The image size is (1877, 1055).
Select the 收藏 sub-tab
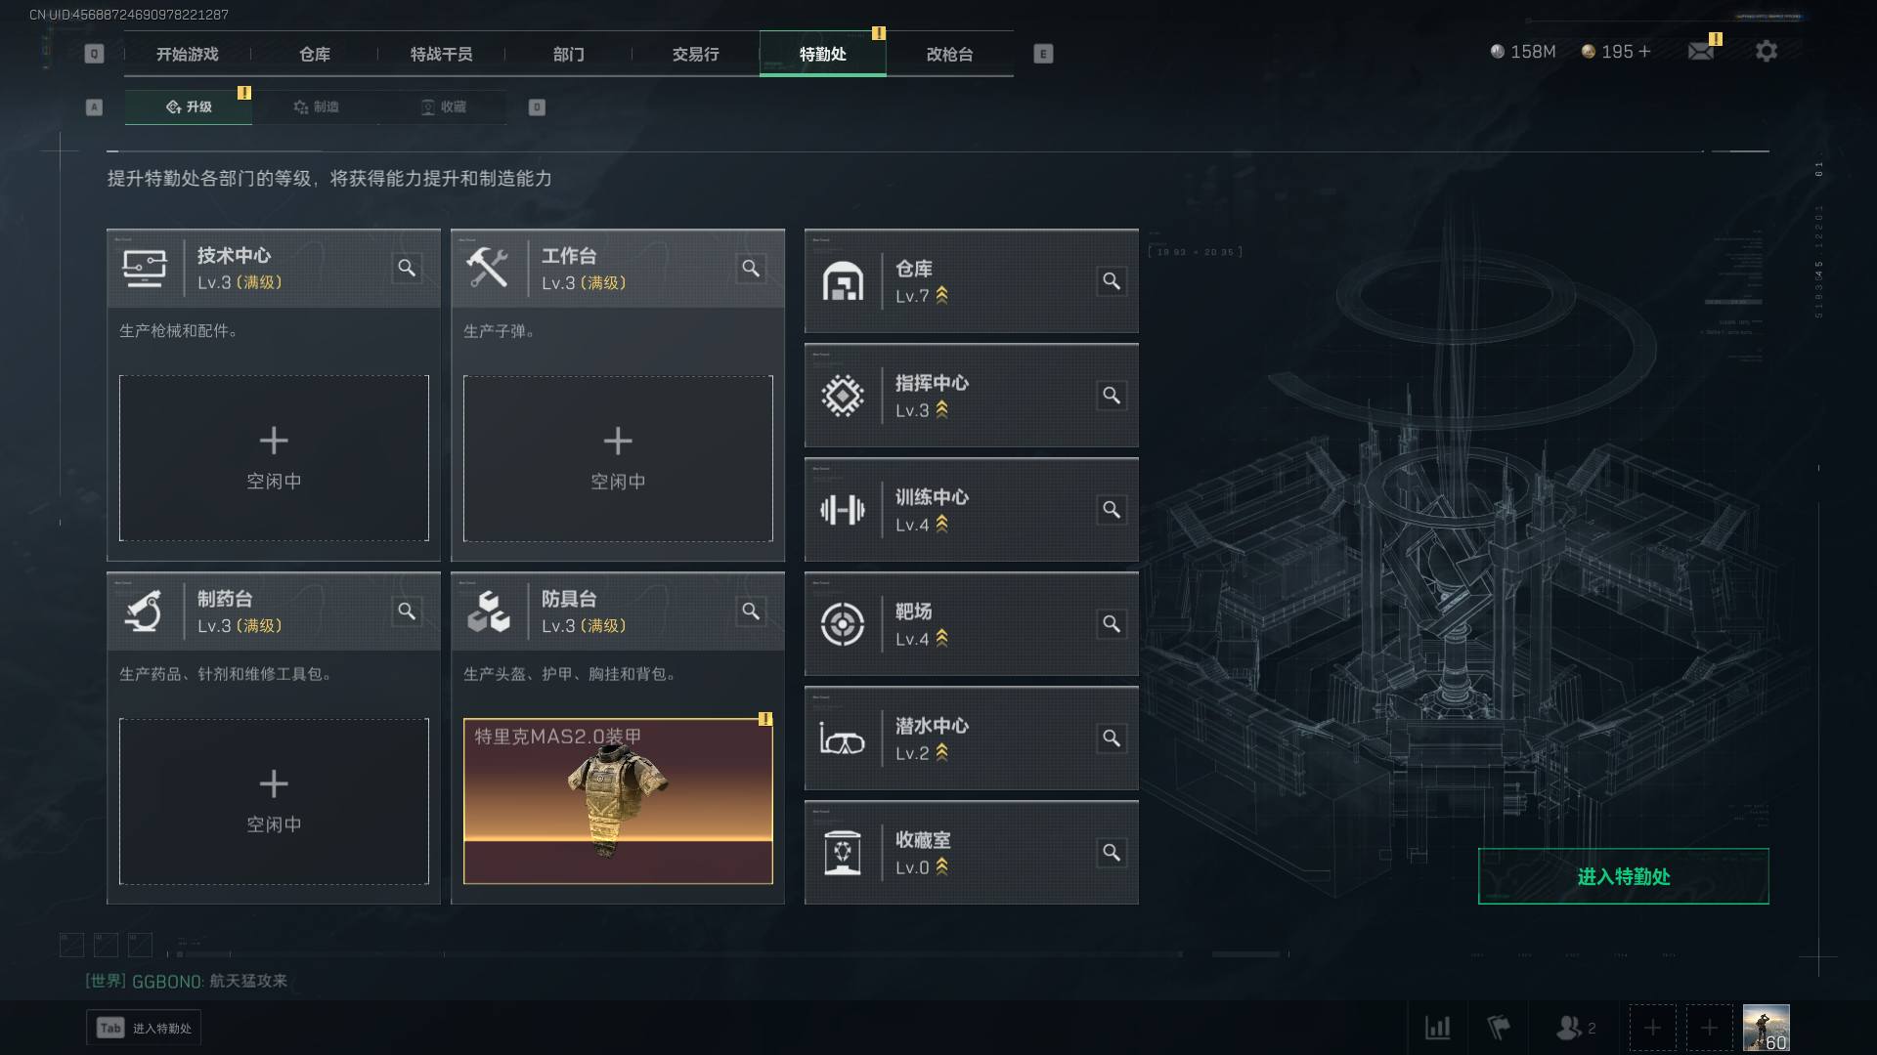443,106
